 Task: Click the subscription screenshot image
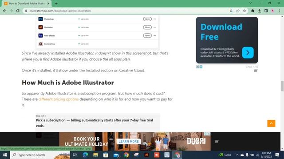98,123
